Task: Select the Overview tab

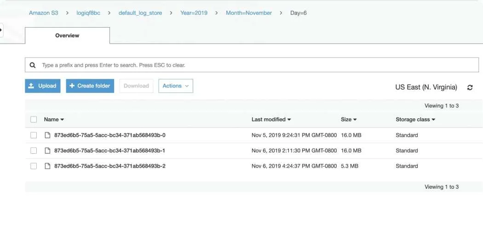Action: coord(67,35)
